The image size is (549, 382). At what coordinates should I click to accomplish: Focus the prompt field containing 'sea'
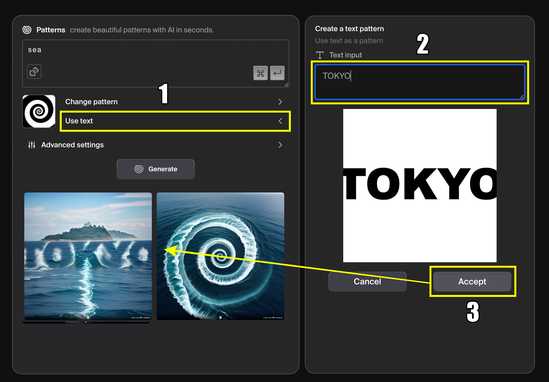[156, 63]
